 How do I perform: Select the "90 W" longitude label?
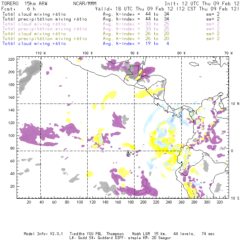pos(135,53)
